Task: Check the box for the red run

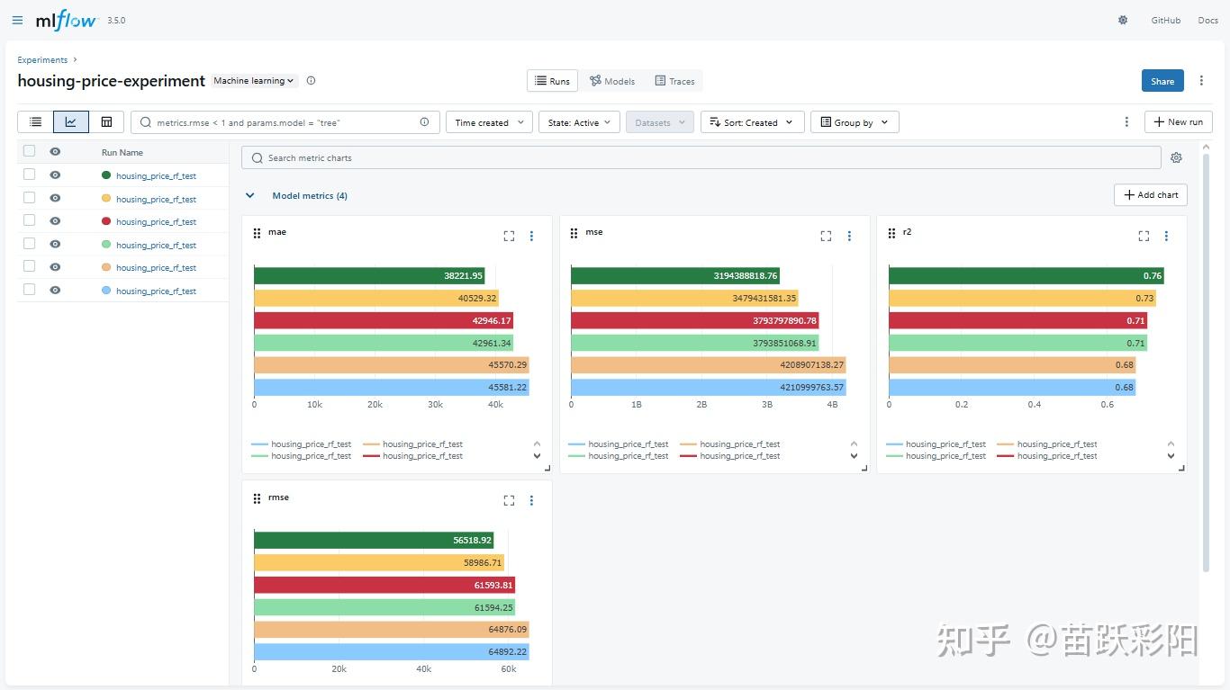Action: 30,220
